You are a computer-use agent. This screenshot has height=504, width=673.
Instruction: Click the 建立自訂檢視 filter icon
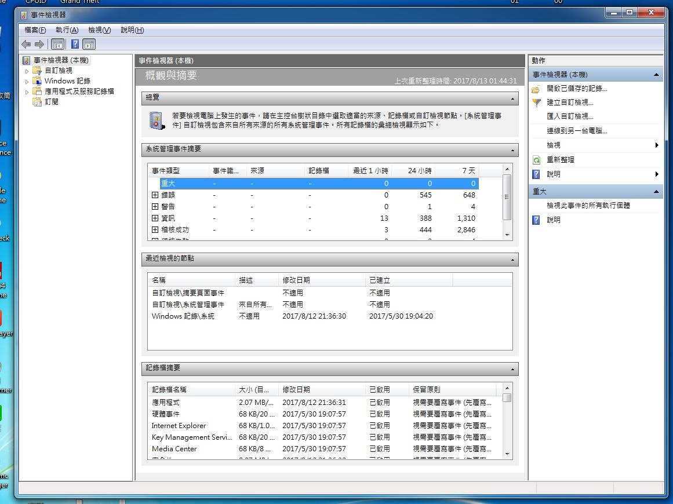point(536,103)
